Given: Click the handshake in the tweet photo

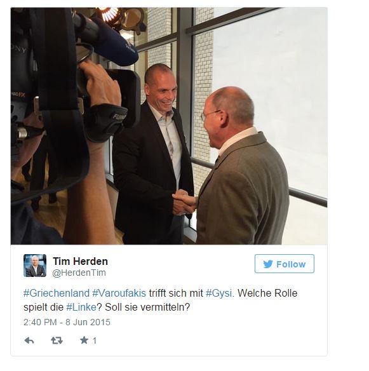Looking at the screenshot, I should 184,202.
